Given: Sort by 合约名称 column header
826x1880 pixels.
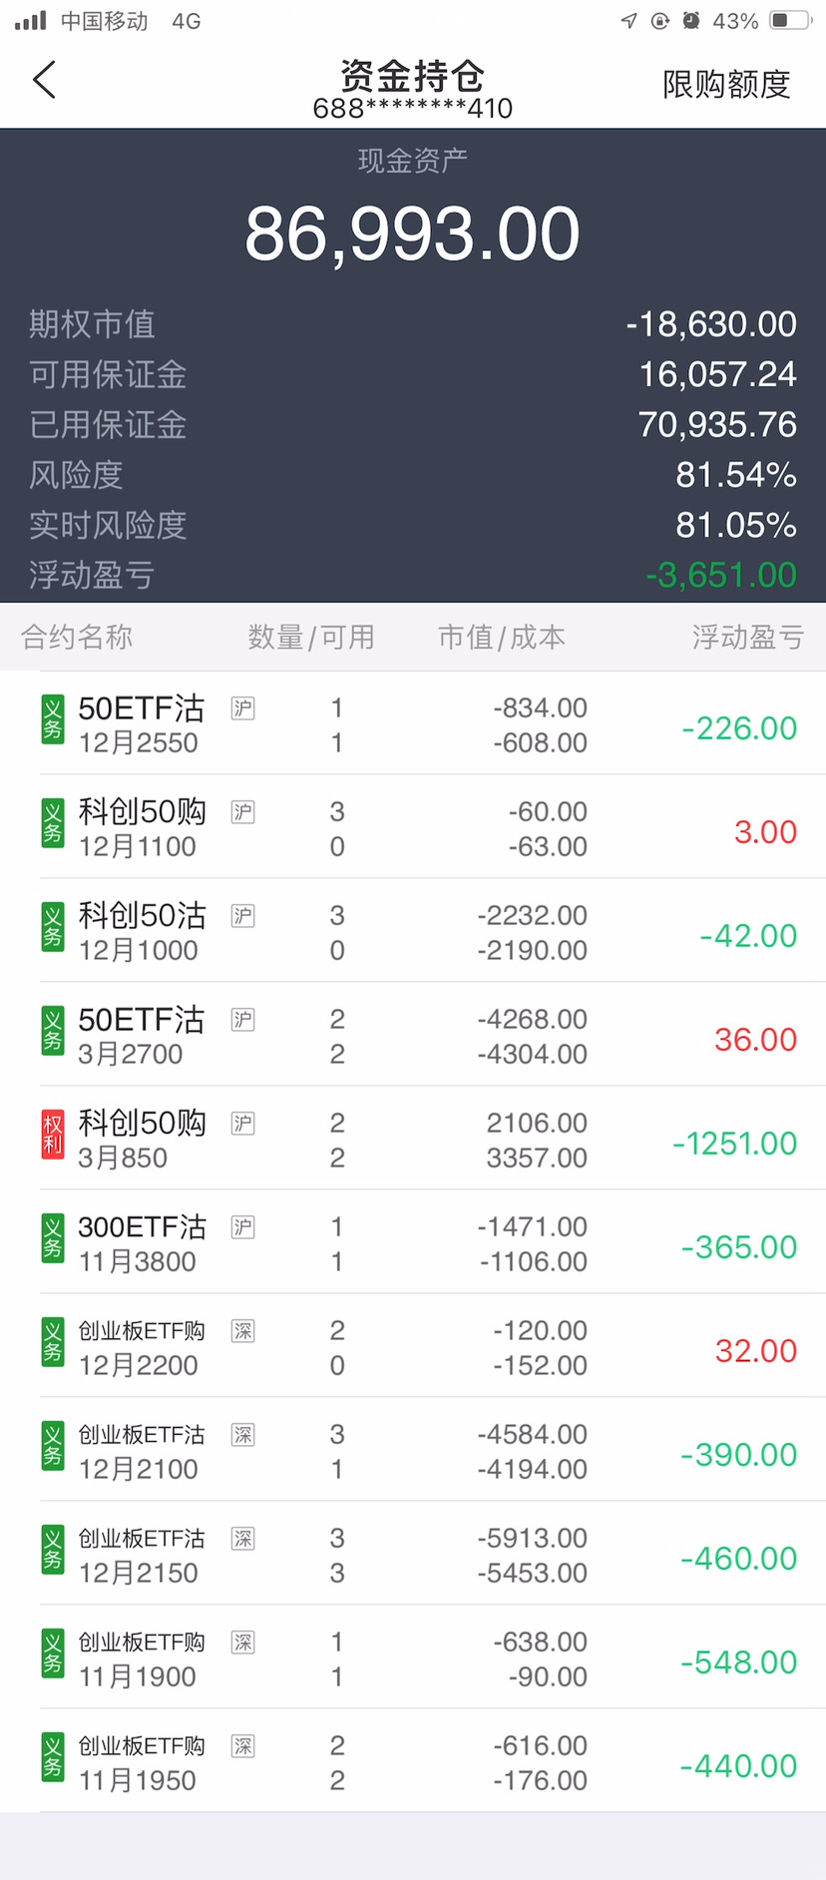Looking at the screenshot, I should [77, 637].
